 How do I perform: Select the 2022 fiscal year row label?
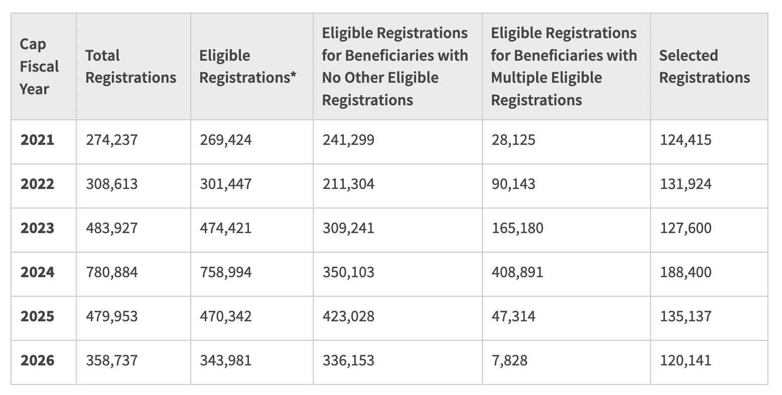[x=37, y=184]
